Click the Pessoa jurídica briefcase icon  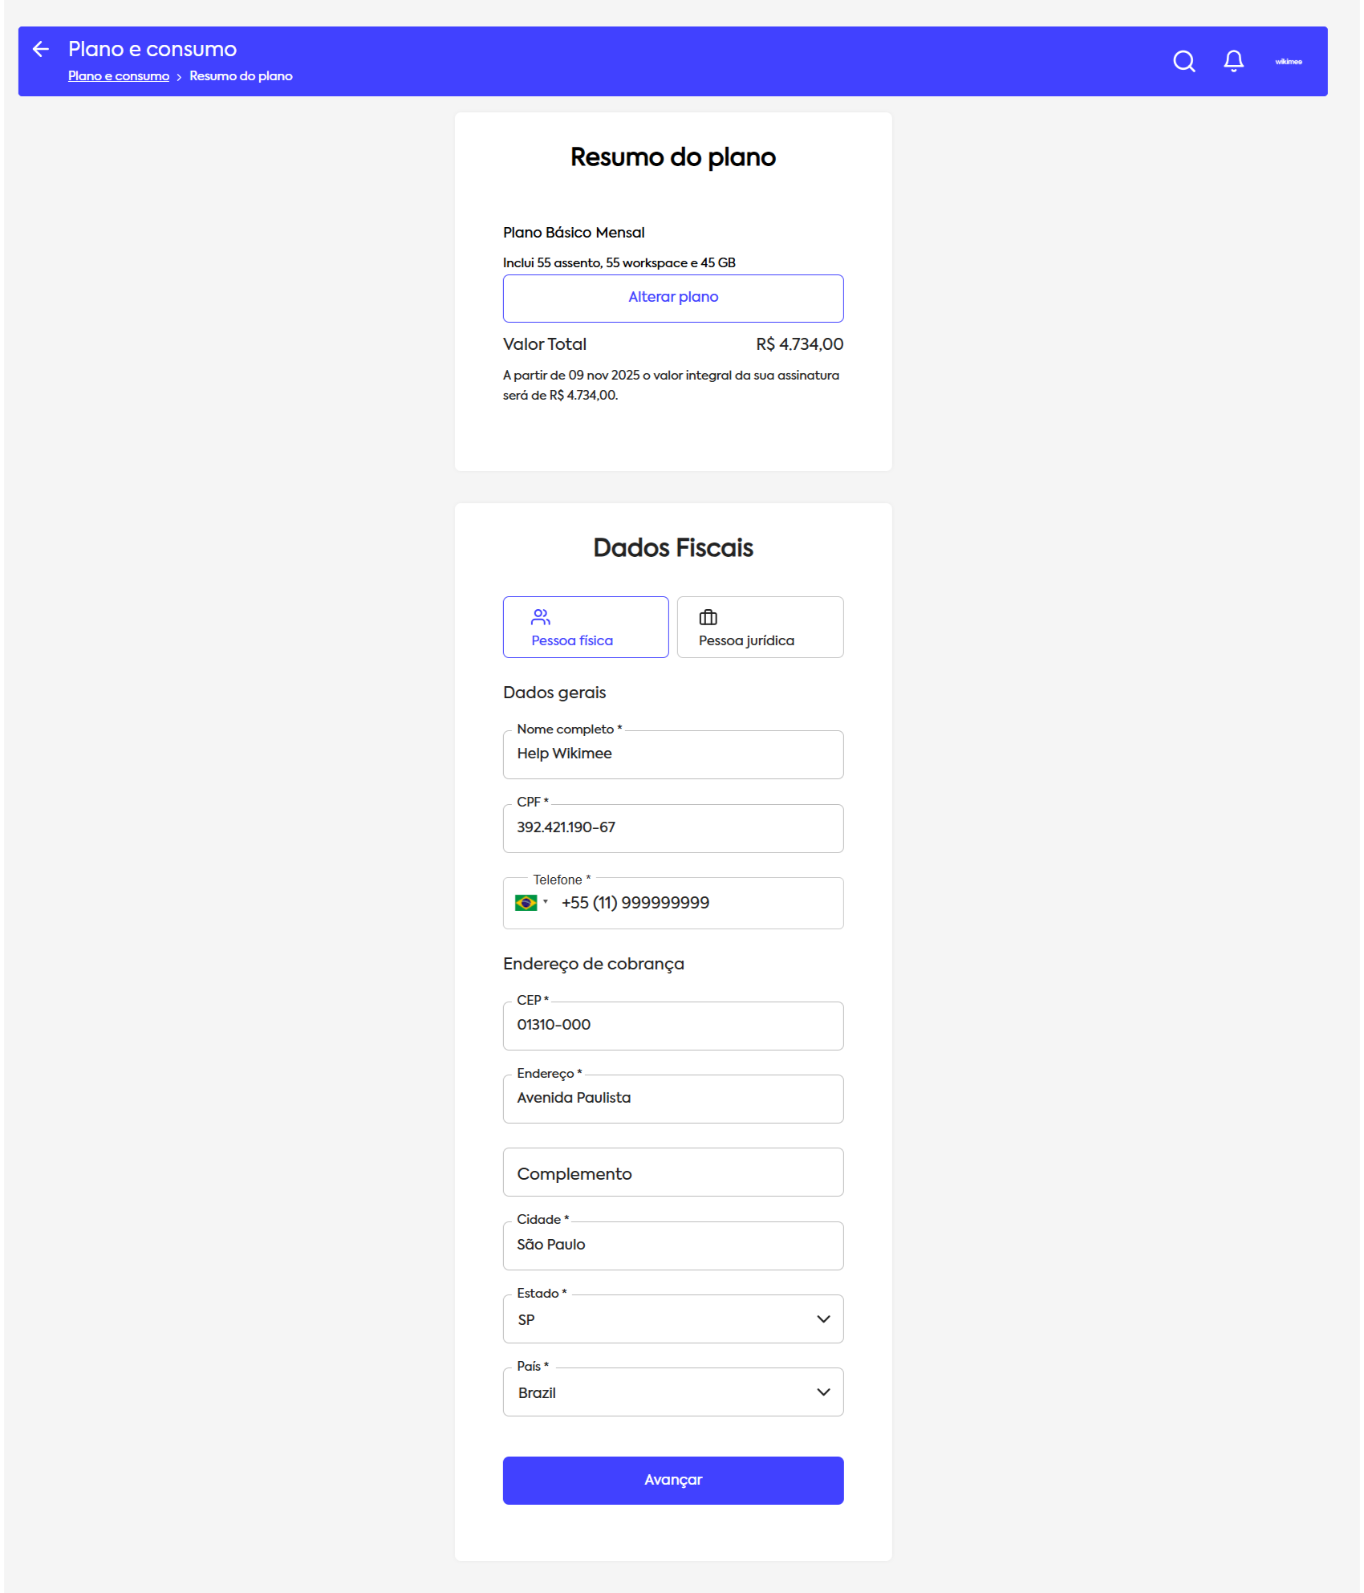pos(708,617)
